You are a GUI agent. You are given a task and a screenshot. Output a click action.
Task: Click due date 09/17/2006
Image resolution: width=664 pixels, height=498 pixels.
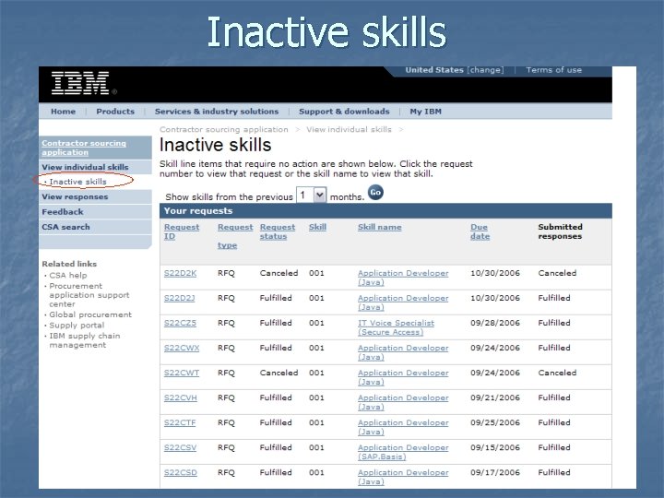(495, 473)
